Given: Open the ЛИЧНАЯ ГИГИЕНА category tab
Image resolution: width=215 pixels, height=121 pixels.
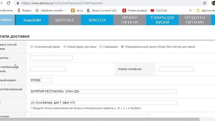Looking at the screenshot, I should pyautogui.click(x=130, y=20).
